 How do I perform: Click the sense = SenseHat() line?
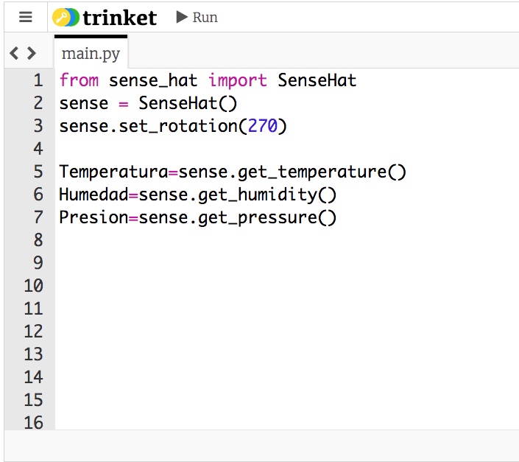[148, 103]
